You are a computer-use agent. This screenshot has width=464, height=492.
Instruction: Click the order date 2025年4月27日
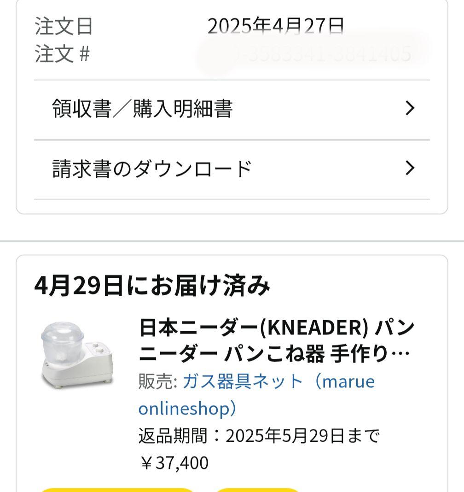[276, 26]
